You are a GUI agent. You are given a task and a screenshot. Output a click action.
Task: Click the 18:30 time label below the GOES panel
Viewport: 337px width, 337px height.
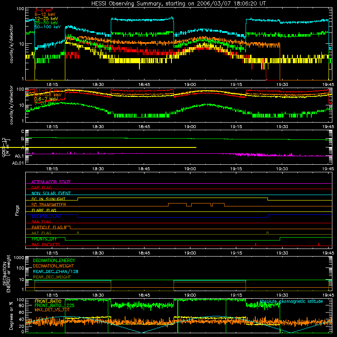98,169
